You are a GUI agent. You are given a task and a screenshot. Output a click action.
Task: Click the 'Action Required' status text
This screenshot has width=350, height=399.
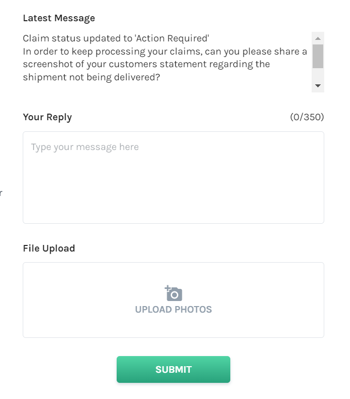[x=172, y=38]
